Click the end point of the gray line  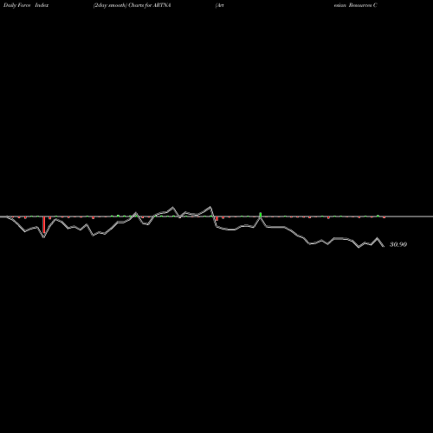pos(384,246)
